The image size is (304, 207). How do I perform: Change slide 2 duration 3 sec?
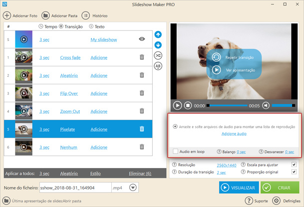click(44, 76)
